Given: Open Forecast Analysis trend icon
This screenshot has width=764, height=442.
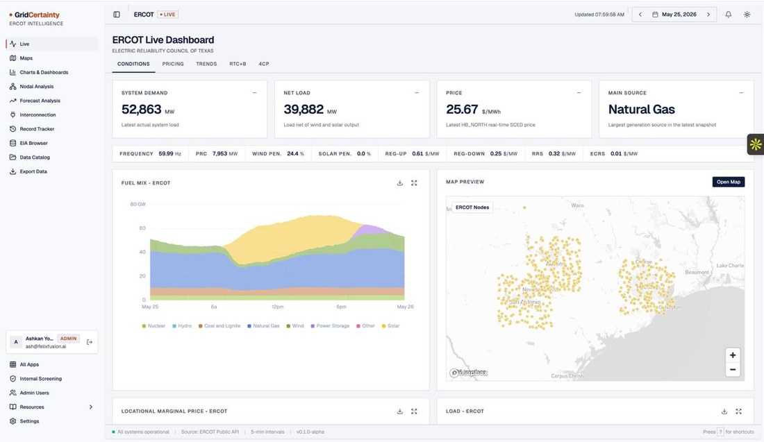Looking at the screenshot, I should click(x=13, y=101).
